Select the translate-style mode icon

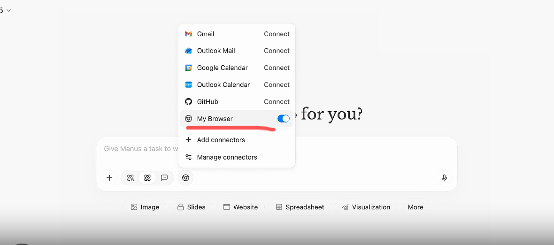(131, 178)
